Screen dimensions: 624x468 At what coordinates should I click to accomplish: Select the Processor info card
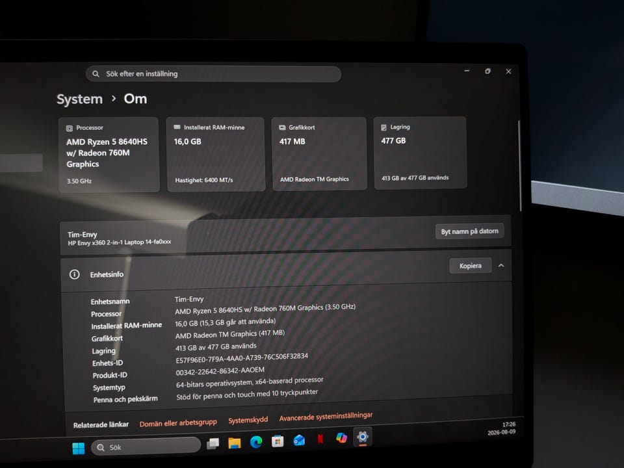coord(109,155)
